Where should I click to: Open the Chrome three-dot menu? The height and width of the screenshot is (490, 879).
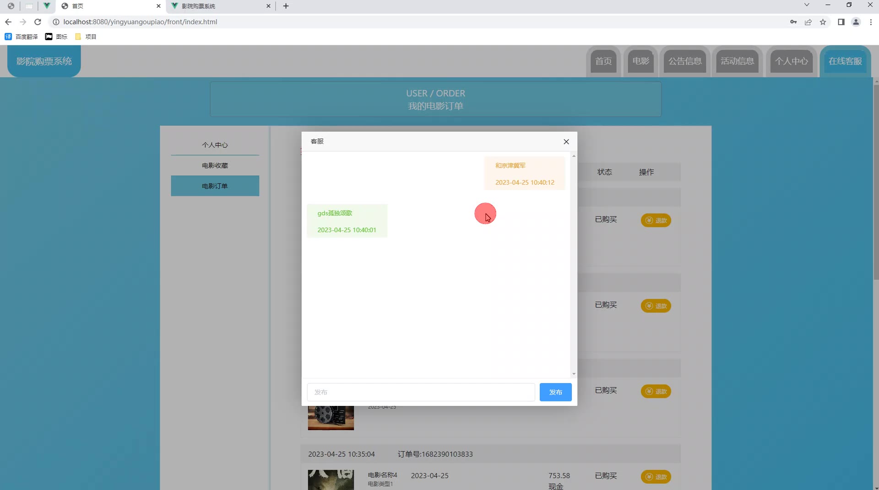click(871, 22)
